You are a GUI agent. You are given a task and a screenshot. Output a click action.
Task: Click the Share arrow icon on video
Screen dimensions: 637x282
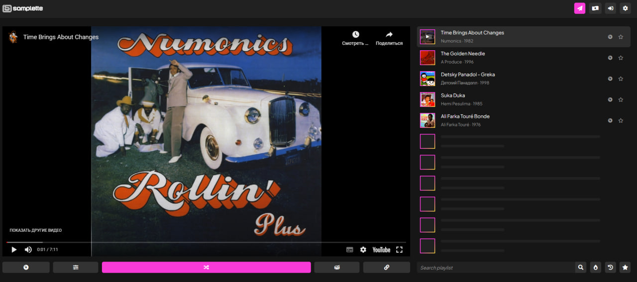coord(389,34)
